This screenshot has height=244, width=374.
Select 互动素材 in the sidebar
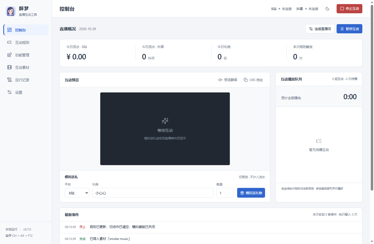pos(26,67)
